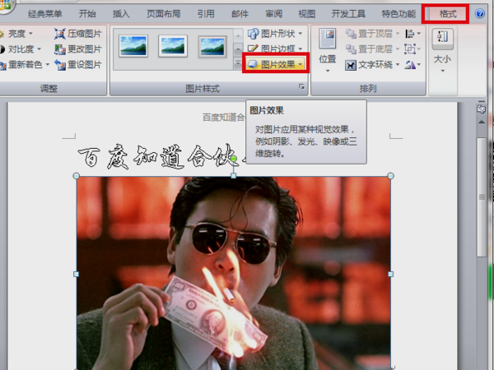Click the Size (大小) crop icon
This screenshot has width=494, height=370.
click(x=443, y=37)
